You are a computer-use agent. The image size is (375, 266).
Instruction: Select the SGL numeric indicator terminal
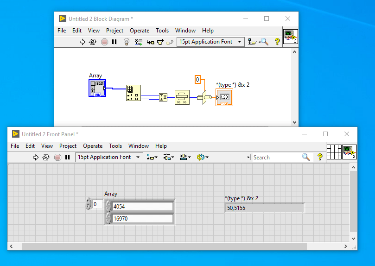224,97
